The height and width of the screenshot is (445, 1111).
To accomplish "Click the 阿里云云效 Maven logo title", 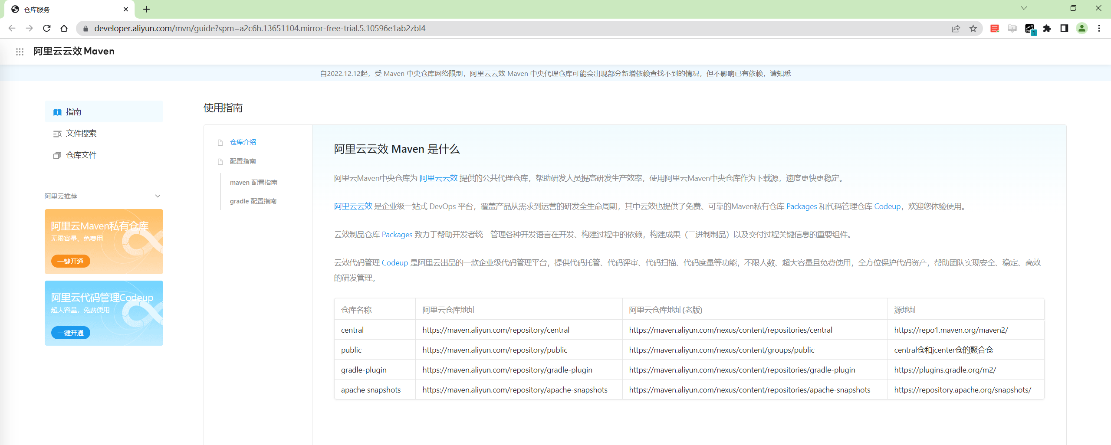I will (x=74, y=51).
